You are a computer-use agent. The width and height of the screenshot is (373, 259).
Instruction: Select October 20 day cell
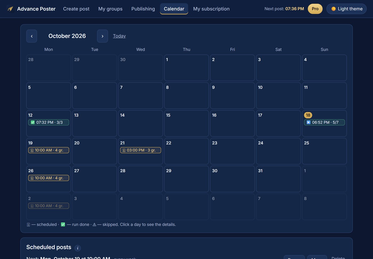[x=95, y=151]
